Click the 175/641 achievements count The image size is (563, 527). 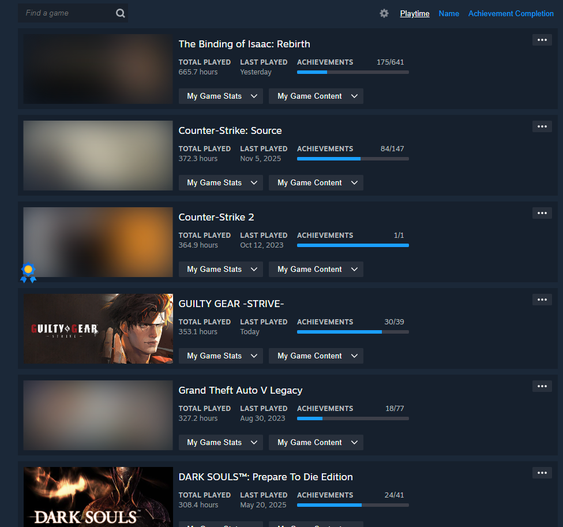point(391,62)
